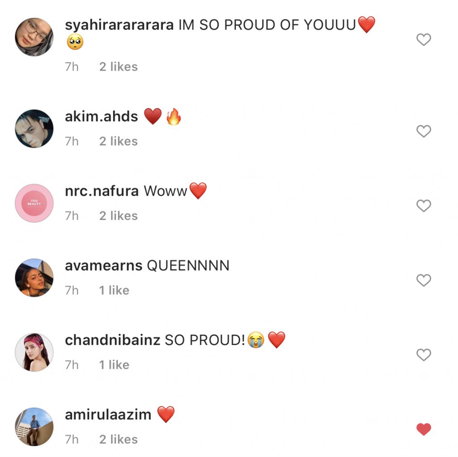Tap the heart next to chandnibainz's comment
458x457 pixels.
[x=424, y=354]
